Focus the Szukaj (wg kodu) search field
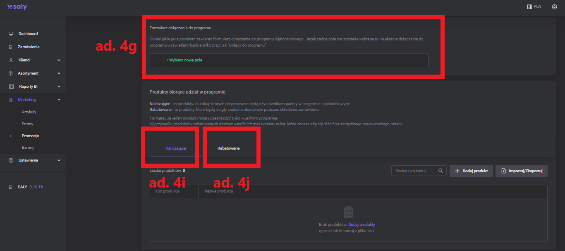 tap(414, 171)
